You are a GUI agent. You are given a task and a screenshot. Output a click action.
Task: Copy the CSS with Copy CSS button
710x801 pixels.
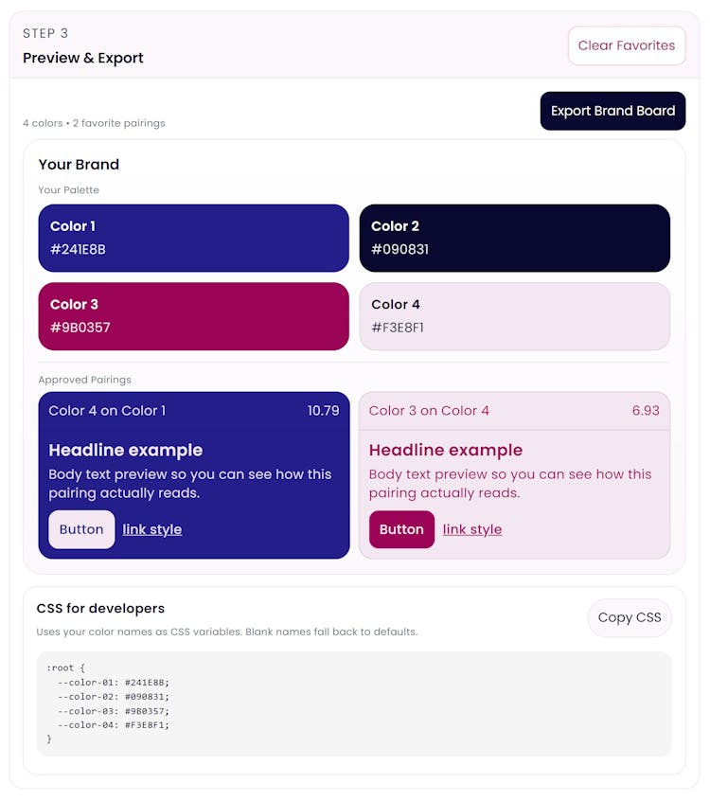(630, 617)
